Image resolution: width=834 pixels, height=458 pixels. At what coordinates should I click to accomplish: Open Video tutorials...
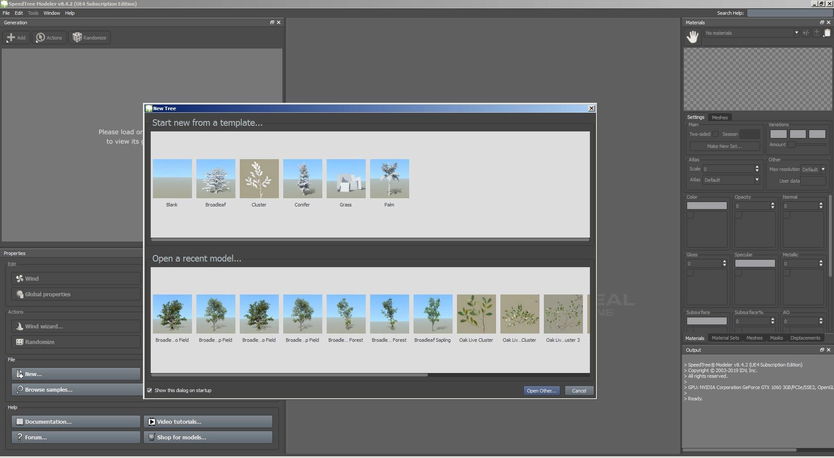pos(208,422)
